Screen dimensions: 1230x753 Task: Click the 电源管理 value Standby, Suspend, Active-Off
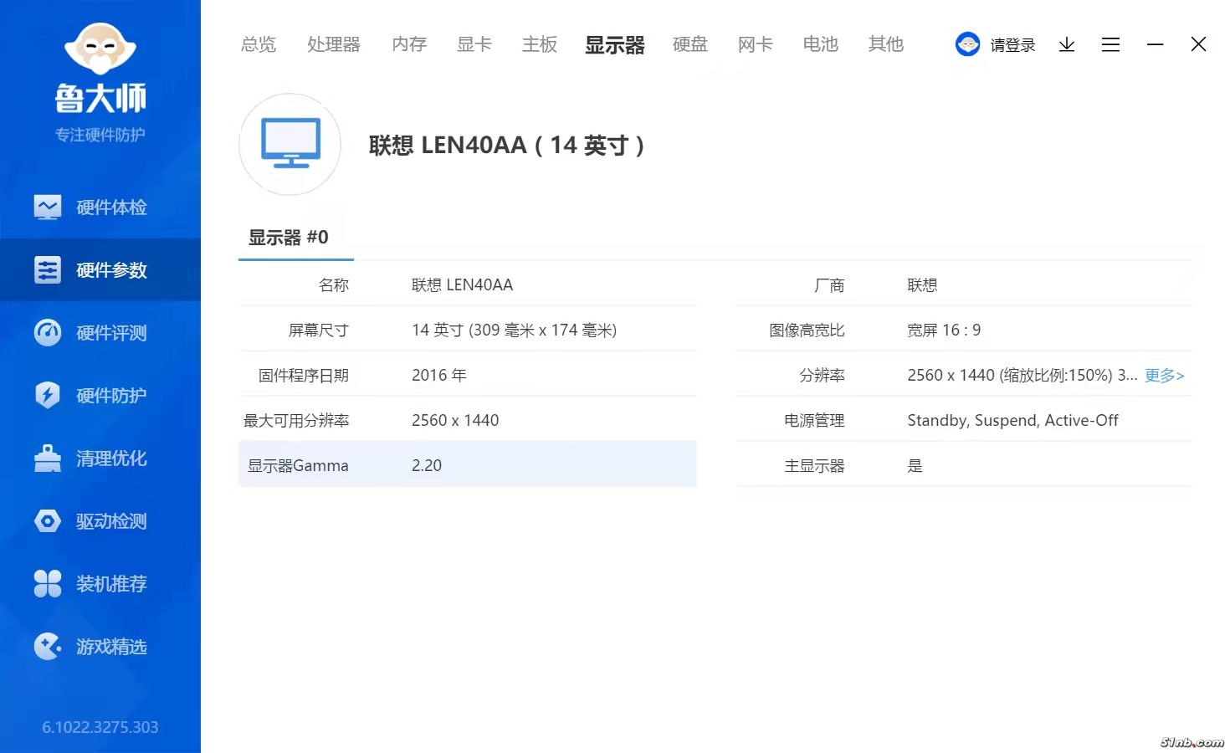point(1012,421)
